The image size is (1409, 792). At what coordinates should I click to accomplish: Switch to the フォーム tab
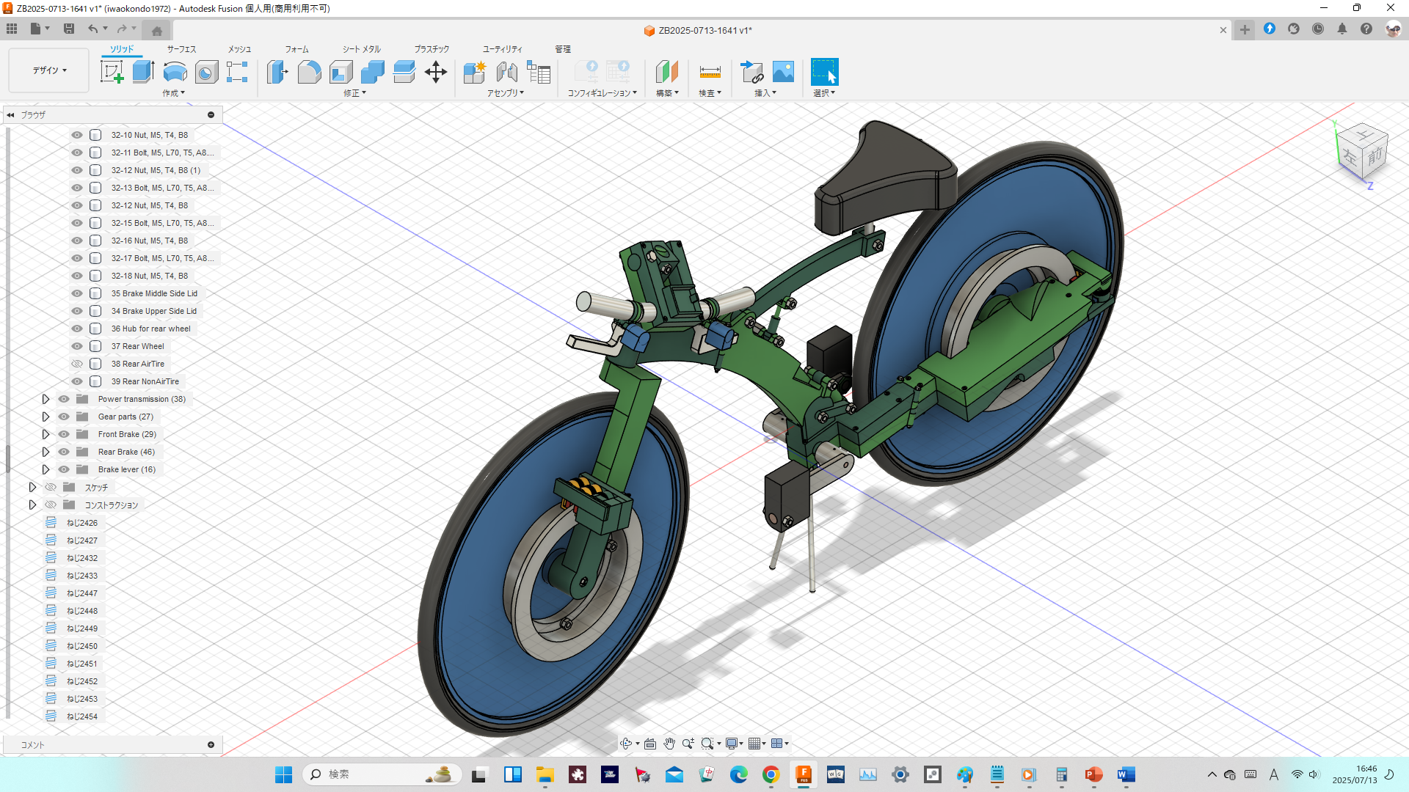click(x=297, y=49)
